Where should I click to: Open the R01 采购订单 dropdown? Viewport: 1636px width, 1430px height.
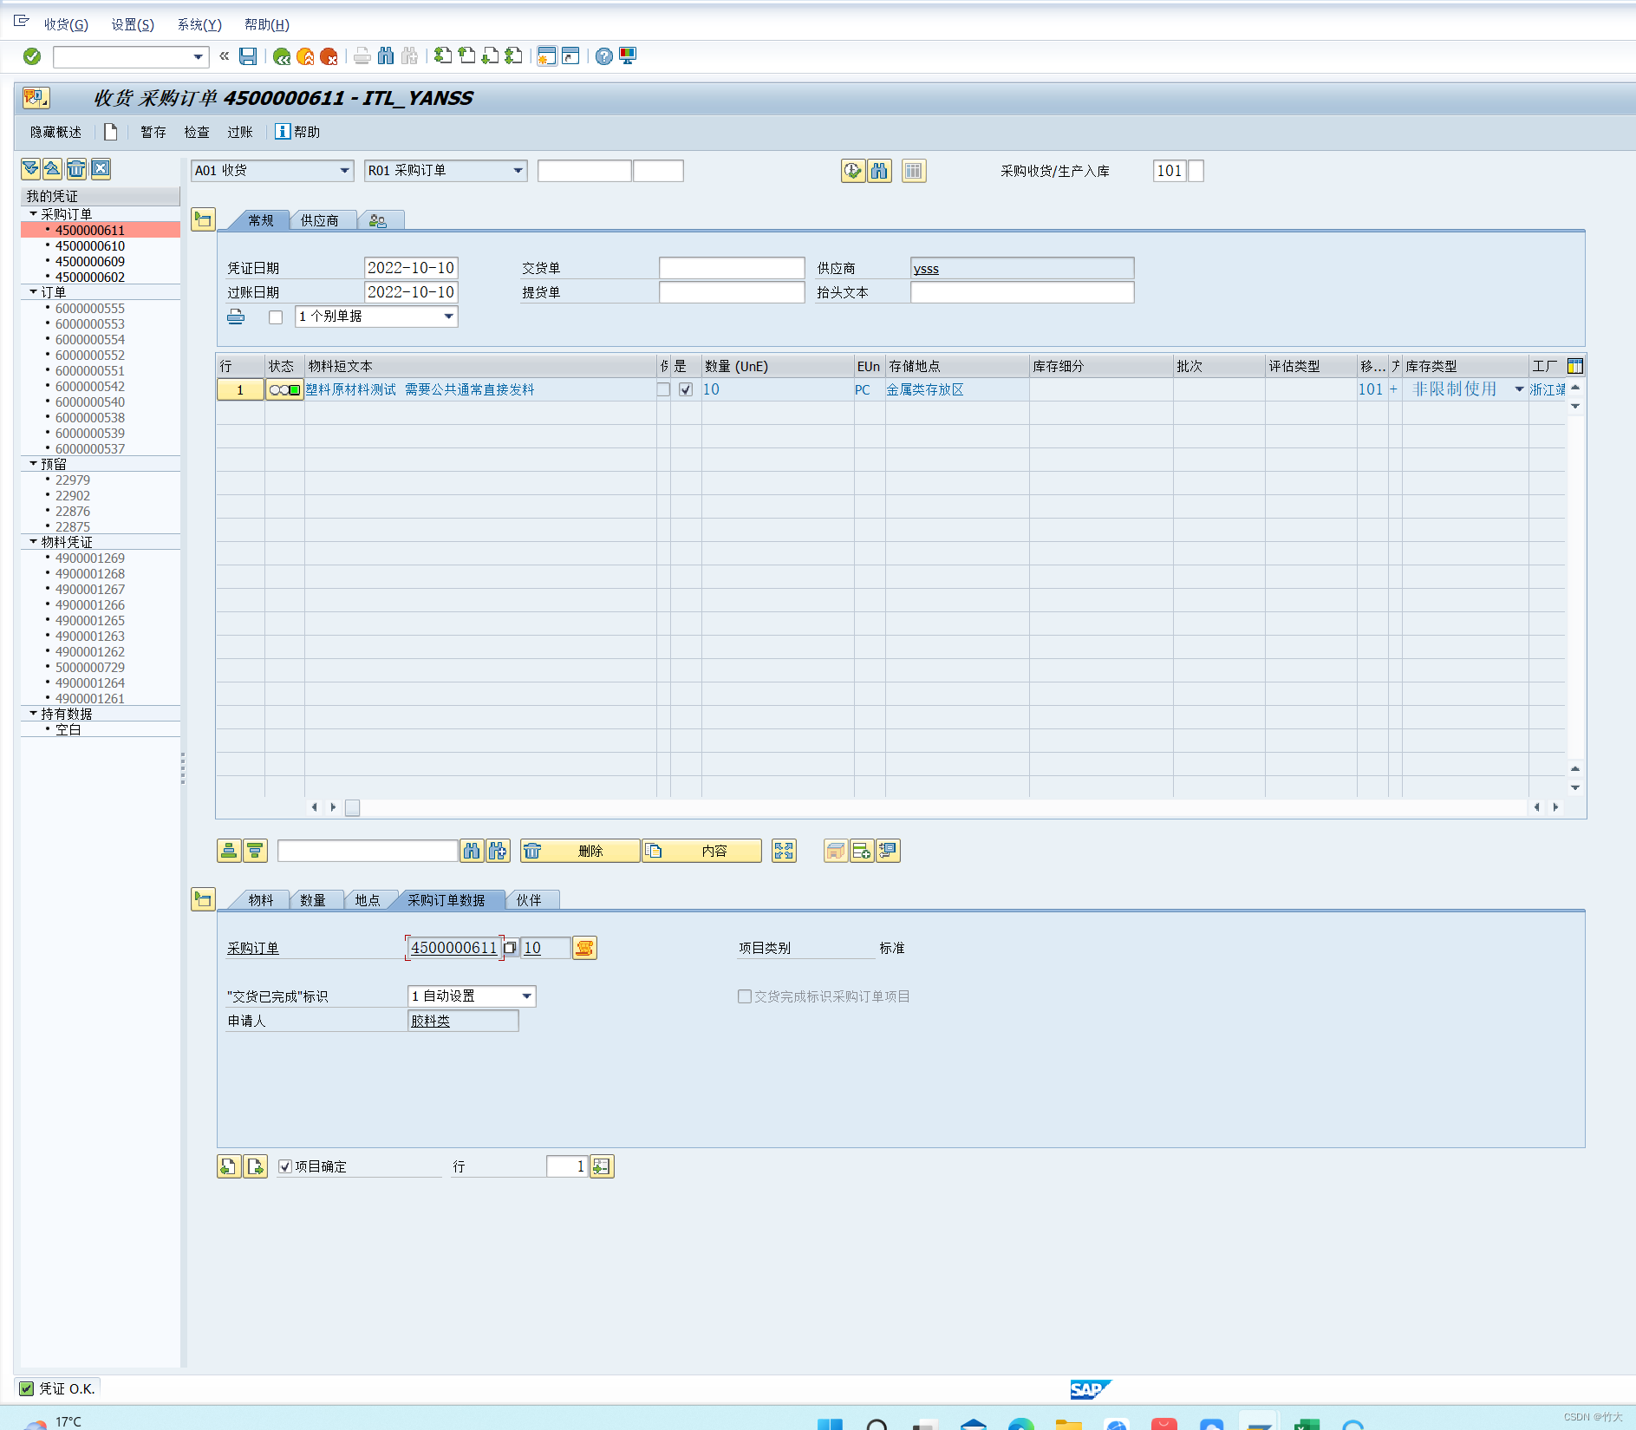pos(518,171)
